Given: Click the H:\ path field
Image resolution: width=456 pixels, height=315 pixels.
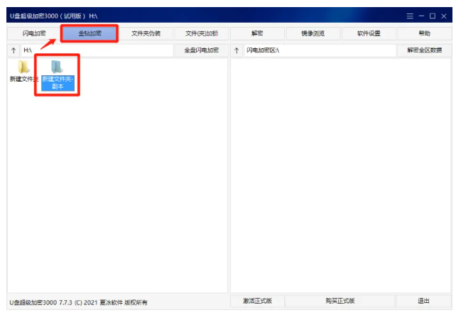Looking at the screenshot, I should click(x=96, y=50).
